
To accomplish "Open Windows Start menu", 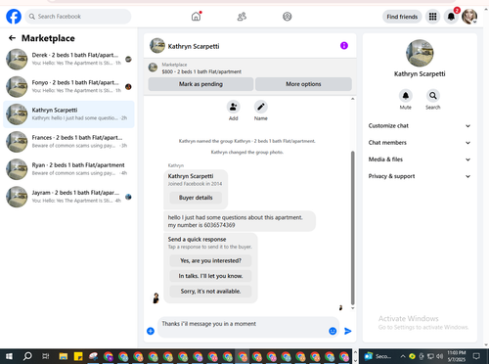I will point(9,356).
